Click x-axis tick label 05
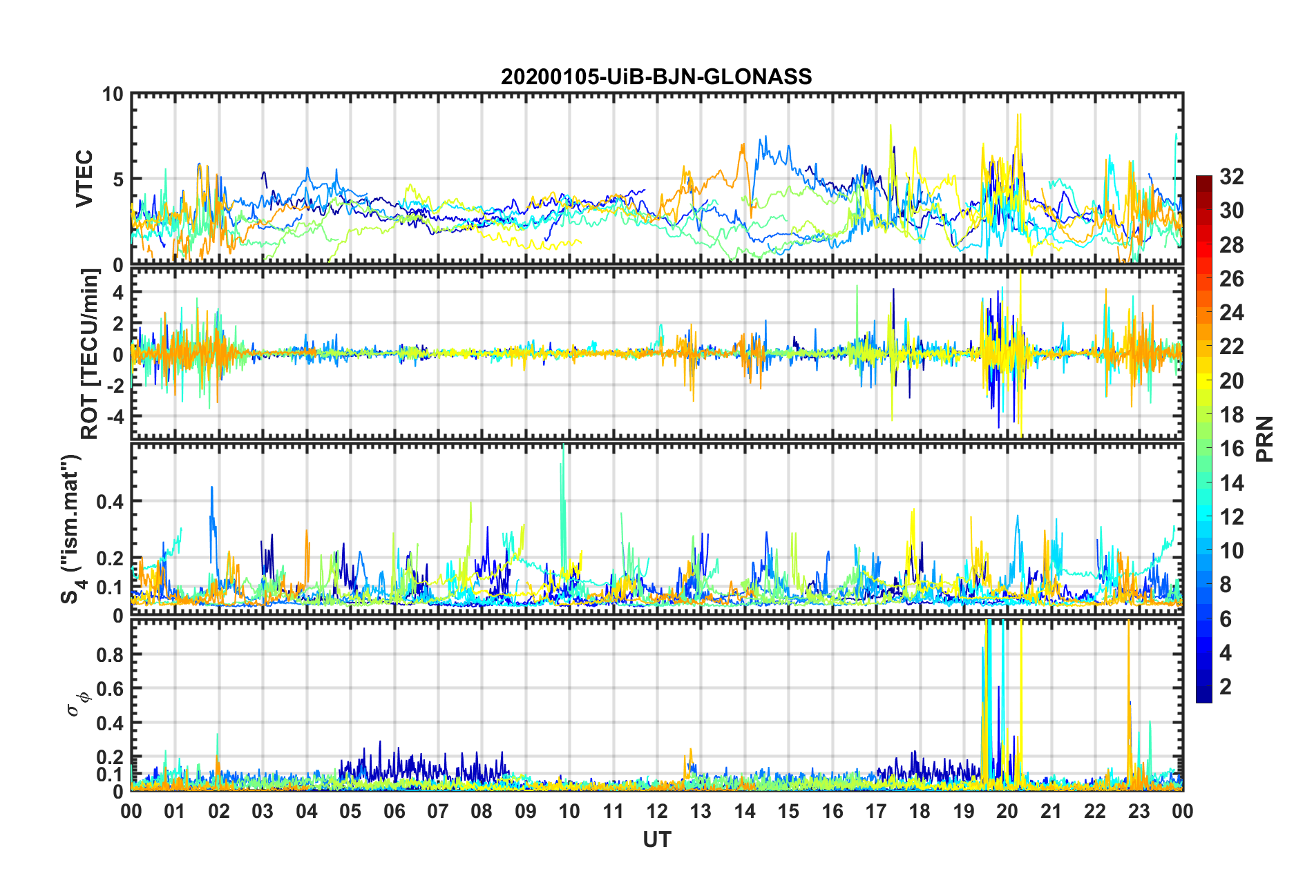 [x=350, y=811]
